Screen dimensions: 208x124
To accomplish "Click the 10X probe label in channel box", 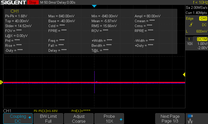I will point(190,44).
